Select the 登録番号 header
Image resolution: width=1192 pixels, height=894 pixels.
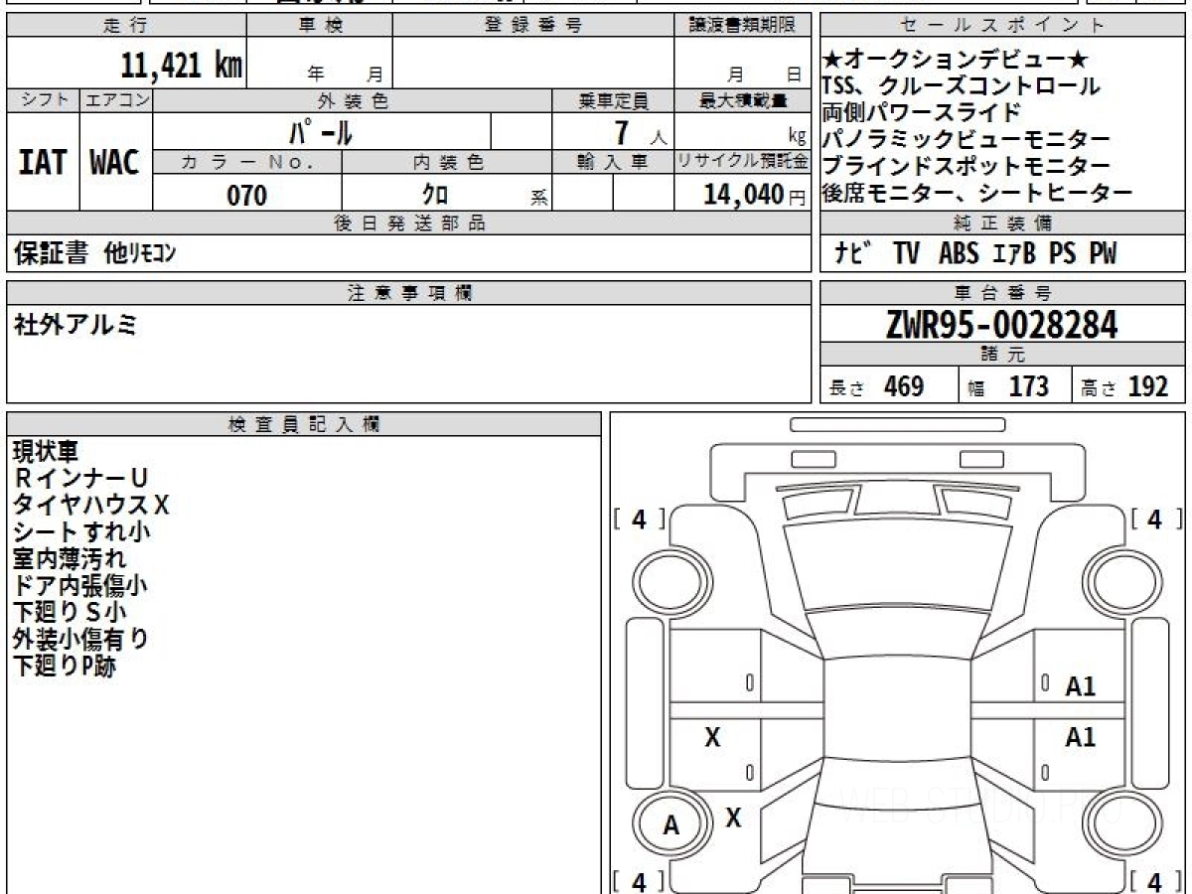click(533, 26)
